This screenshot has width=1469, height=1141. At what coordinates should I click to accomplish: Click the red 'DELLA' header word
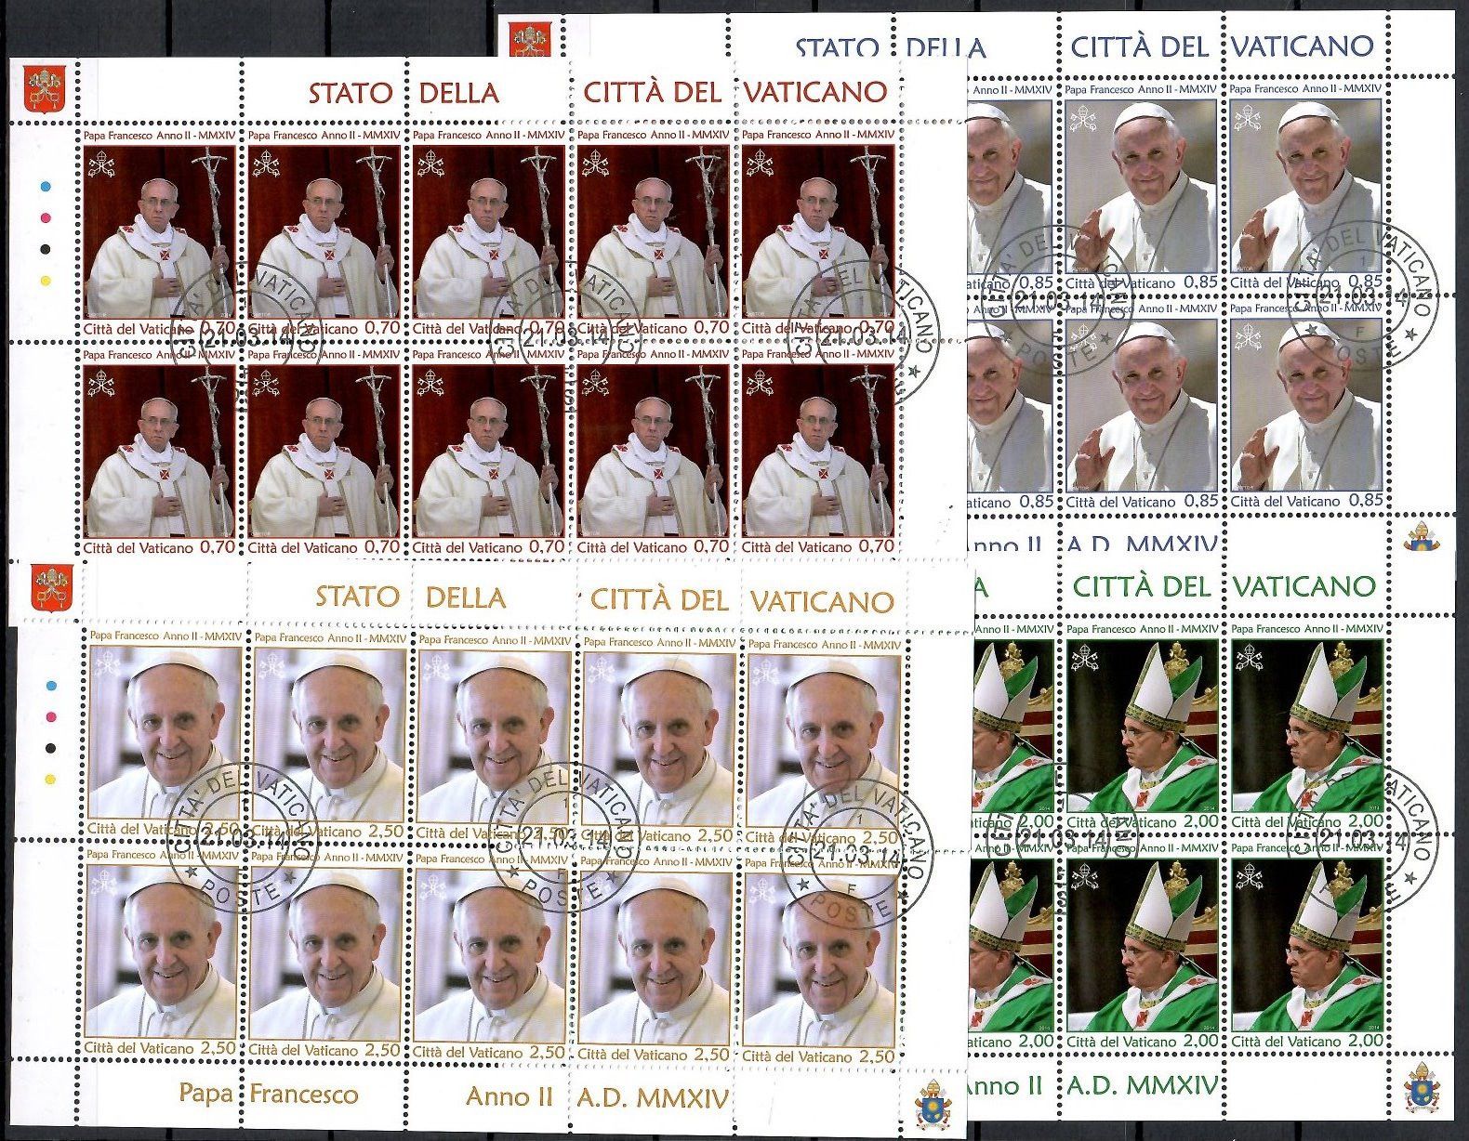(x=459, y=93)
